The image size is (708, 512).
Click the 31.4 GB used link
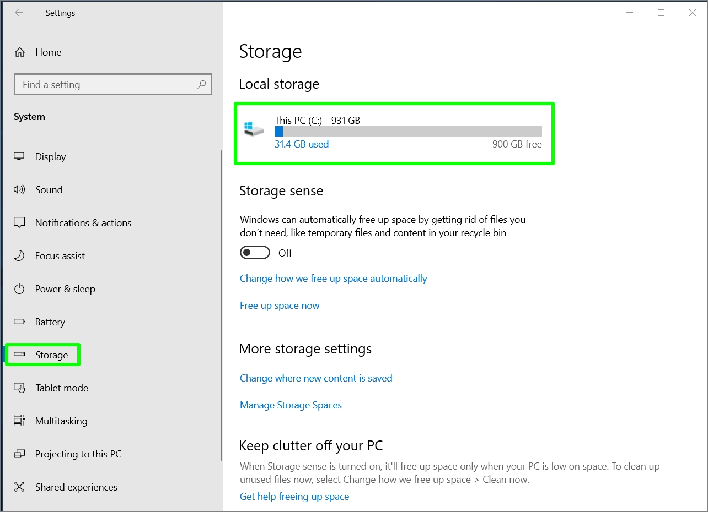point(302,144)
